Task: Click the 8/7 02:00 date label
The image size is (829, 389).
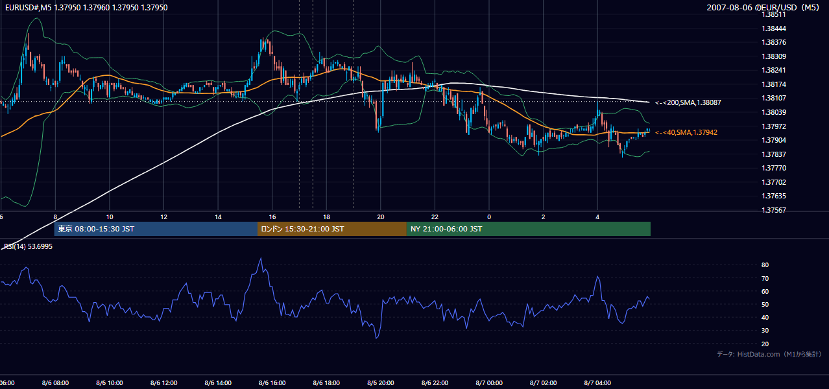Action: pyautogui.click(x=544, y=383)
